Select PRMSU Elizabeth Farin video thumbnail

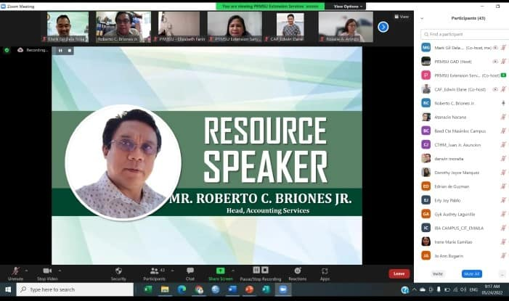pyautogui.click(x=179, y=27)
